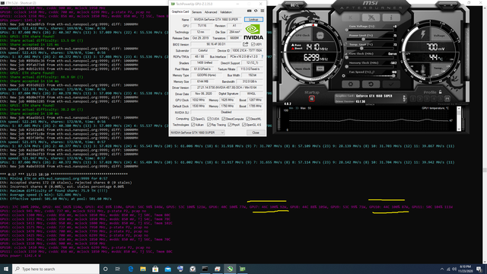Toggle the DirectCompute checkbox
The width and height of the screenshot is (487, 274).
click(224, 119)
